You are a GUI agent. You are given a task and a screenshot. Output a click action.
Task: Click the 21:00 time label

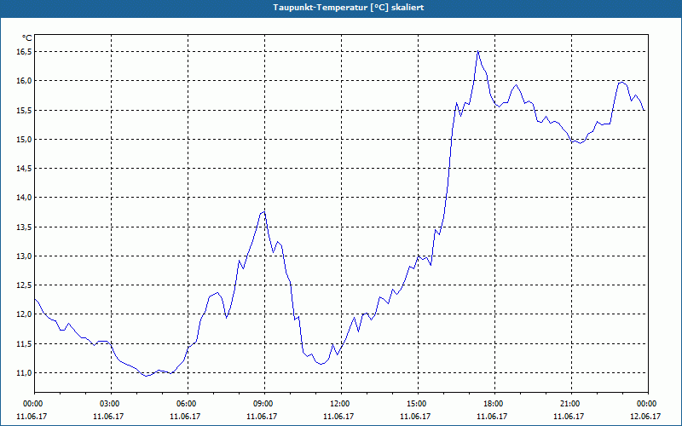[x=571, y=404]
